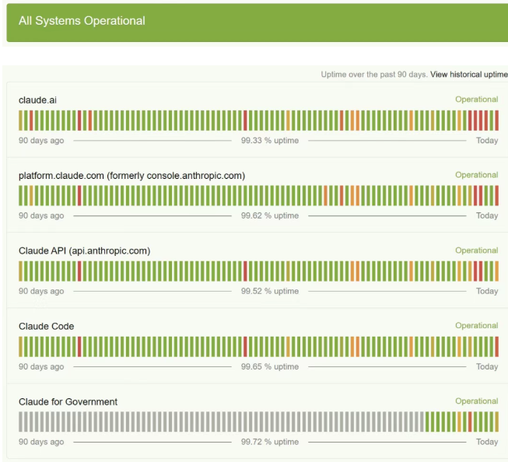Click the claude.ai component name
Image resolution: width=508 pixels, height=462 pixels.
[x=37, y=100]
